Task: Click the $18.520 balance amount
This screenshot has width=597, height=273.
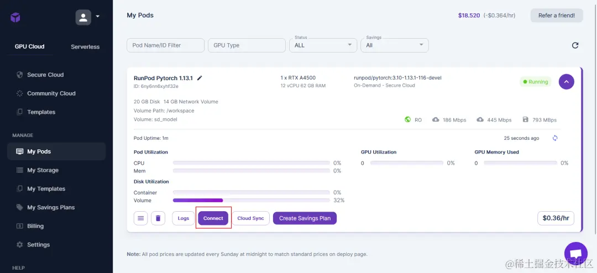Action: (x=469, y=15)
